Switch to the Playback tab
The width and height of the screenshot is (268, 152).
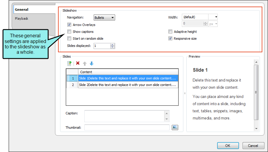pos(22,19)
